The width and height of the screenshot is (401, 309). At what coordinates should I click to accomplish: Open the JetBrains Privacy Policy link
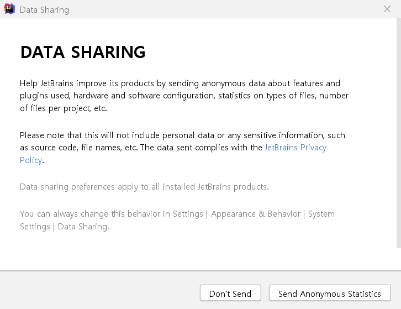point(295,148)
